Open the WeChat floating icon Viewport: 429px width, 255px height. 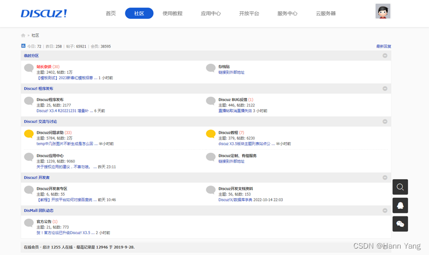coord(400,223)
